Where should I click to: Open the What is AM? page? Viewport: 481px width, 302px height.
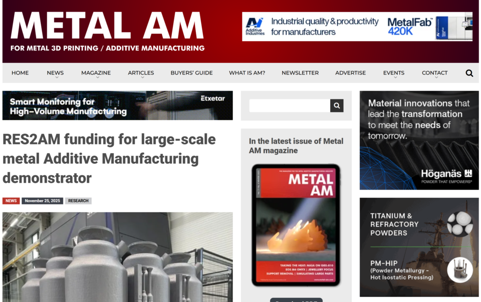pos(247,73)
